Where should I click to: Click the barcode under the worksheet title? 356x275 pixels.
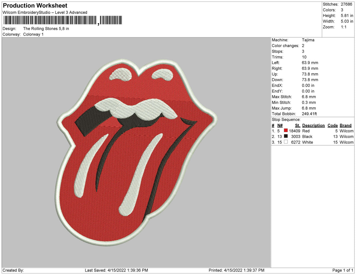pyautogui.click(x=62, y=20)
